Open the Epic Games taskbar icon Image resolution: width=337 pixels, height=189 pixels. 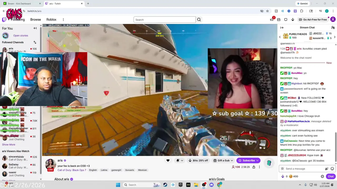coord(180,185)
